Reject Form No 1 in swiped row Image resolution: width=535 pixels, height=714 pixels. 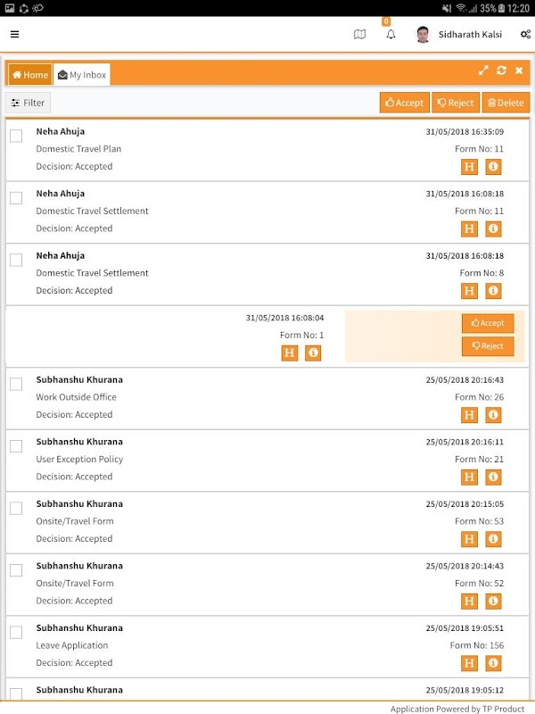tap(488, 346)
